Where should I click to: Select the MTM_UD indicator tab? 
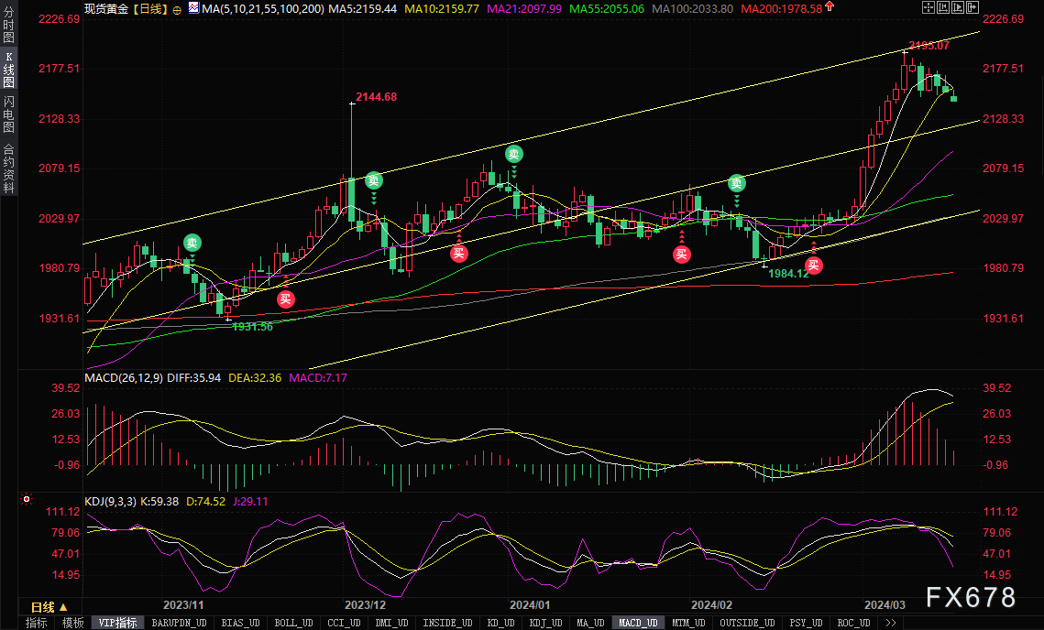coord(688,623)
